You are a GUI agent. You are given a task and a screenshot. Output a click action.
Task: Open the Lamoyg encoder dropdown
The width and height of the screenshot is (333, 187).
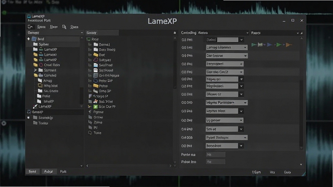coord(226,47)
